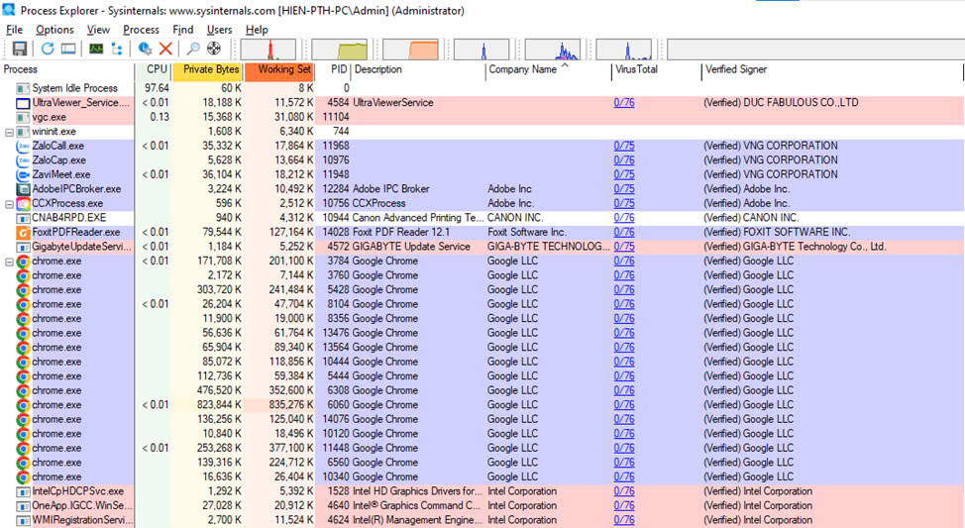Sort by the Private Bytes column header
The height and width of the screenshot is (528, 965).
point(207,69)
